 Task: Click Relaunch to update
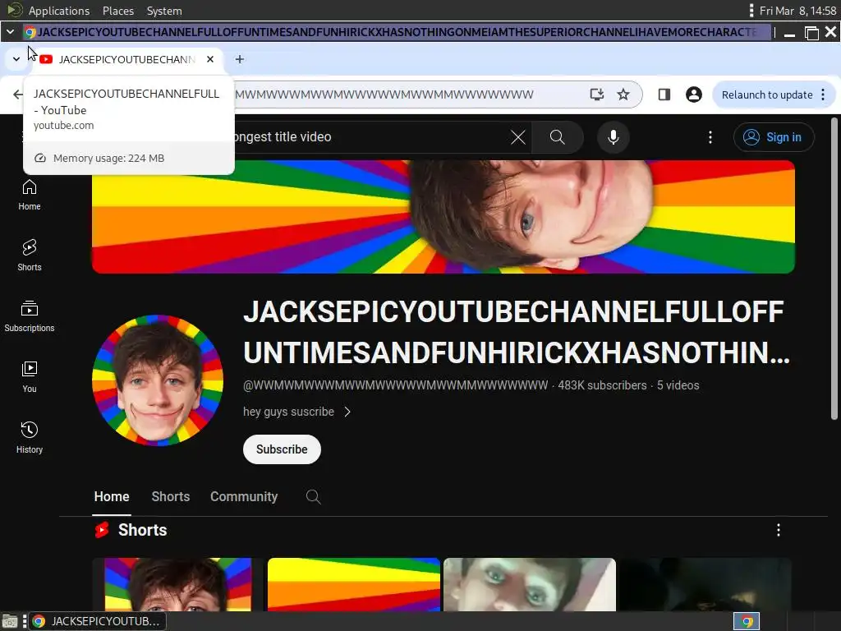click(767, 95)
